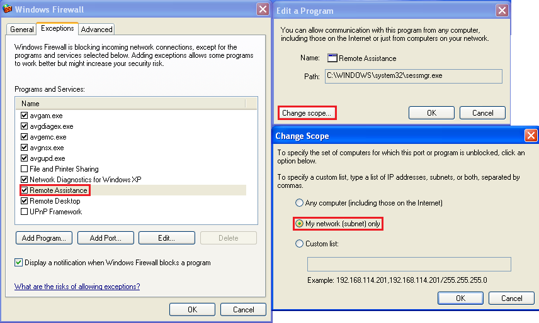The height and width of the screenshot is (323, 539).
Task: Click the Add Program... button
Action: click(x=44, y=238)
